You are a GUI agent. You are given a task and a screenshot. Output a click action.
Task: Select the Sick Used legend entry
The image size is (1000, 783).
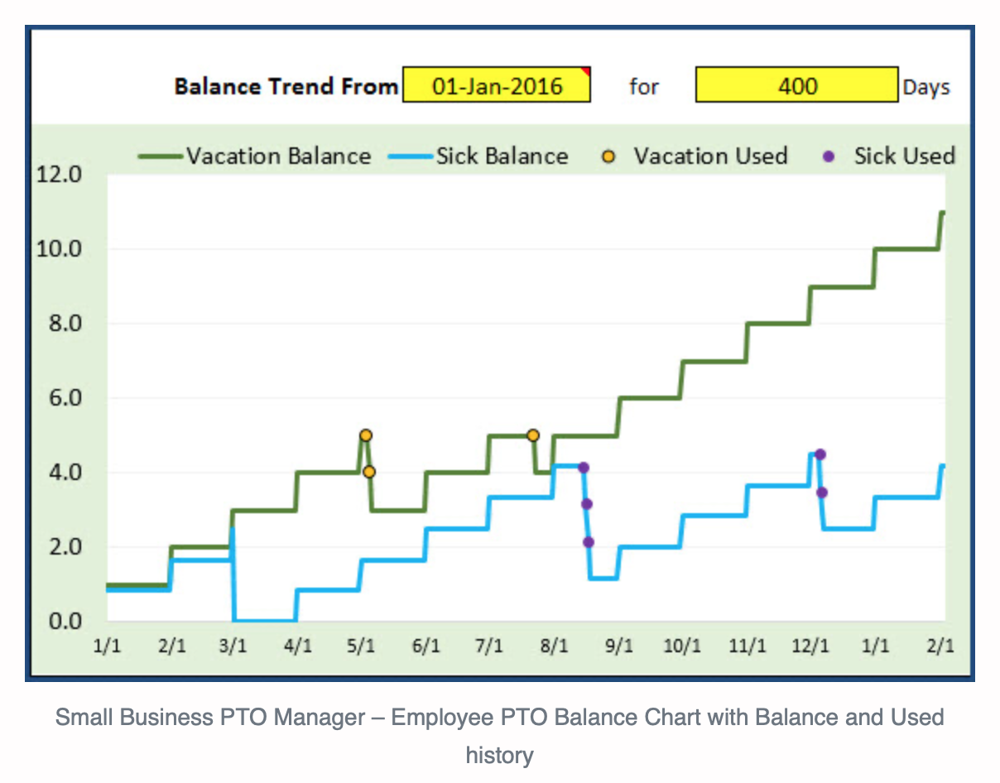pyautogui.click(x=889, y=156)
